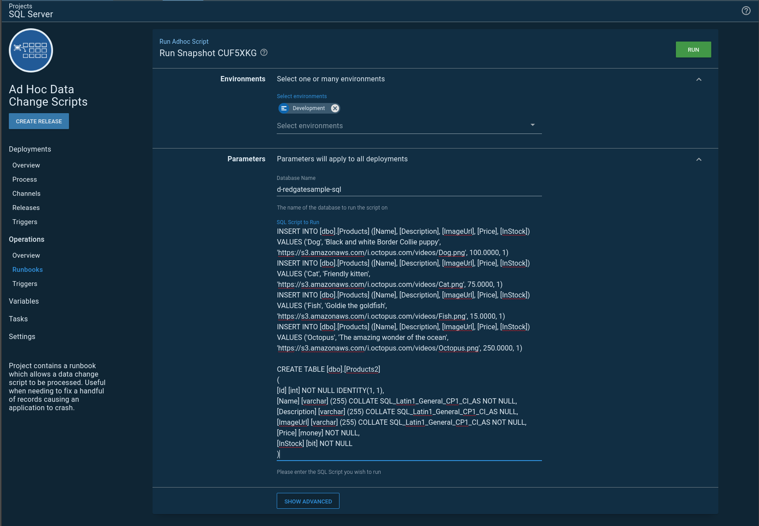
Task: Open the help question-mark icon top right
Action: pos(746,11)
